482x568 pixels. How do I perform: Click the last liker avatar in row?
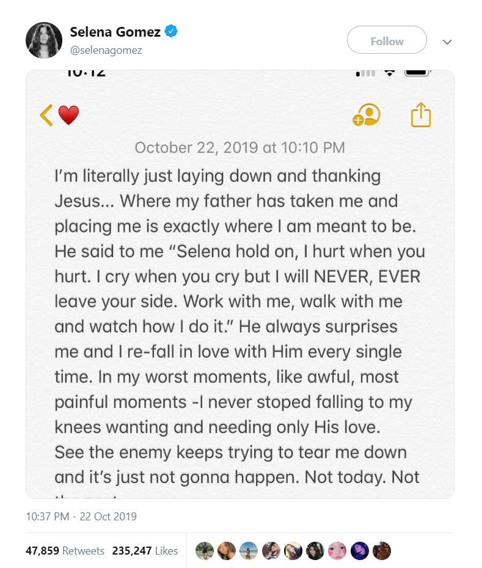[382, 551]
